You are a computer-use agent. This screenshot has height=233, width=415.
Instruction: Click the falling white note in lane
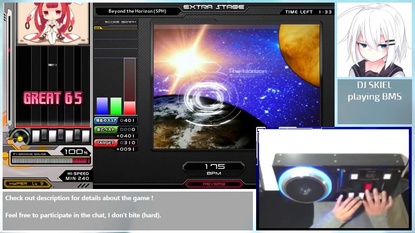click(53, 65)
